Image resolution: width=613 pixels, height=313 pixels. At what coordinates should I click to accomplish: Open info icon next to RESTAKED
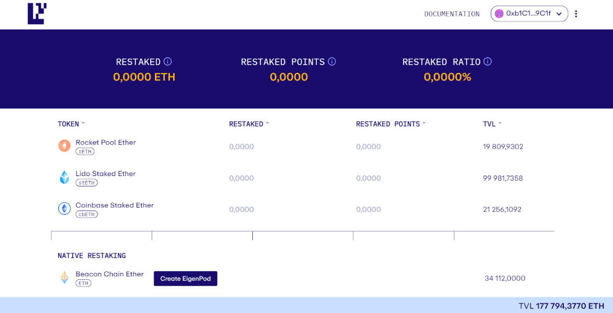click(168, 62)
